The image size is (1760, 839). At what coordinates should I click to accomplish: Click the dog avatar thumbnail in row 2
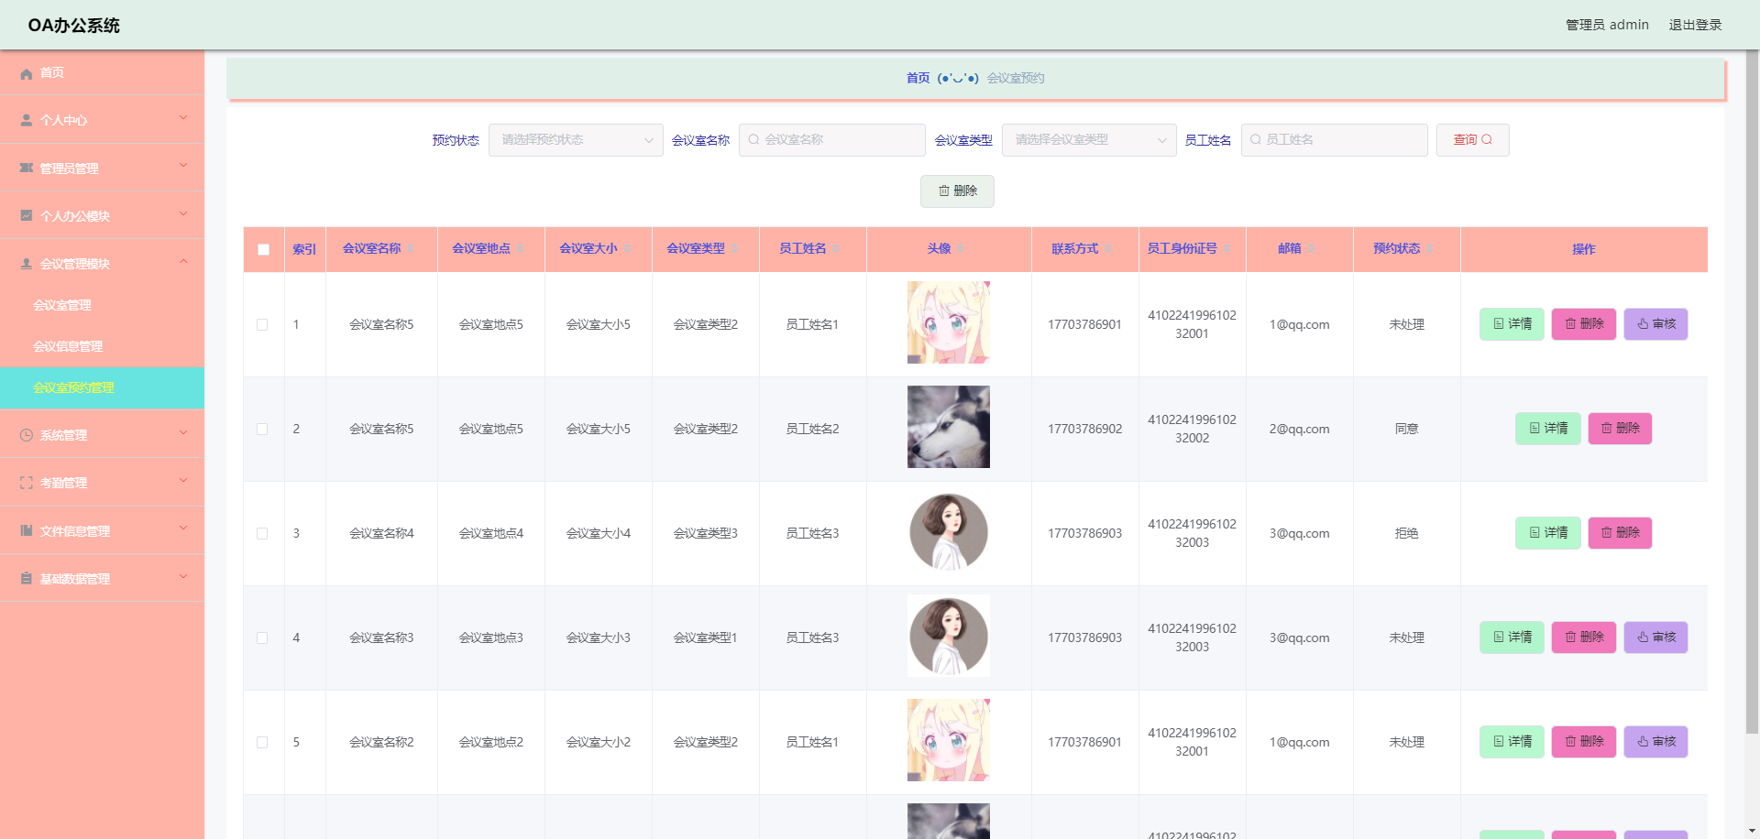pos(948,427)
